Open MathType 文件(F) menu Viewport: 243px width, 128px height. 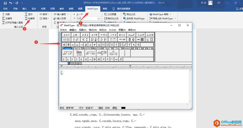coord(63,30)
